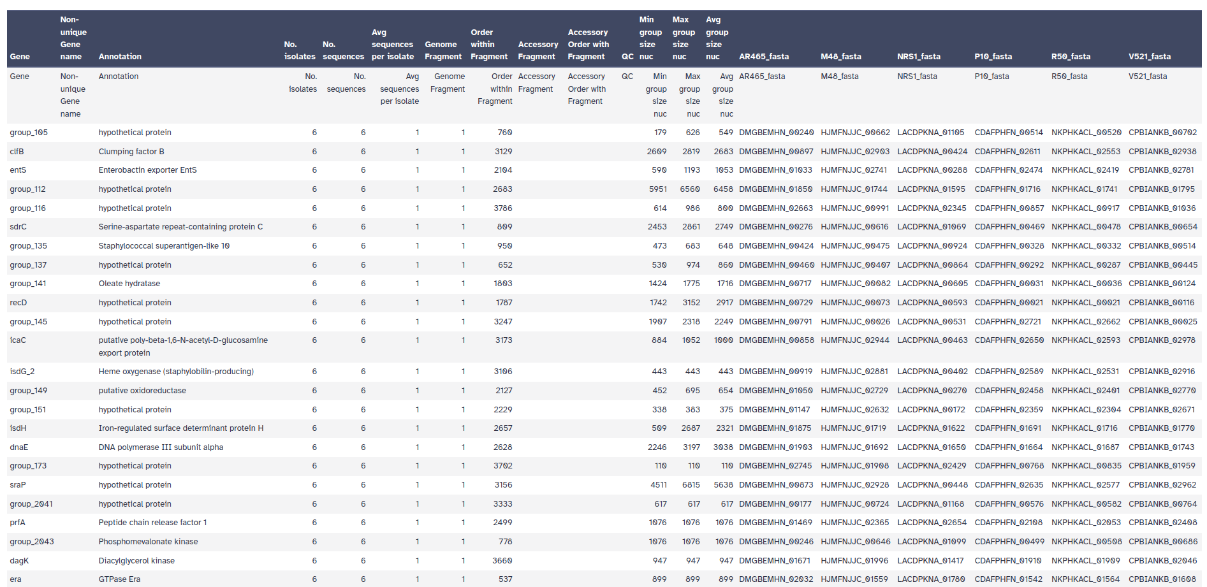Select the CPBIANKB_02938 cell
The width and height of the screenshot is (1207, 587).
1162,152
